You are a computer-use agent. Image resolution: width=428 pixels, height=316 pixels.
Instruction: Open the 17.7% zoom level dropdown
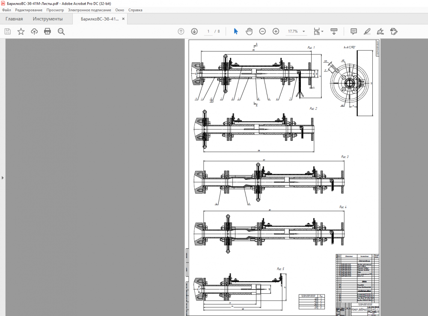pos(304,31)
